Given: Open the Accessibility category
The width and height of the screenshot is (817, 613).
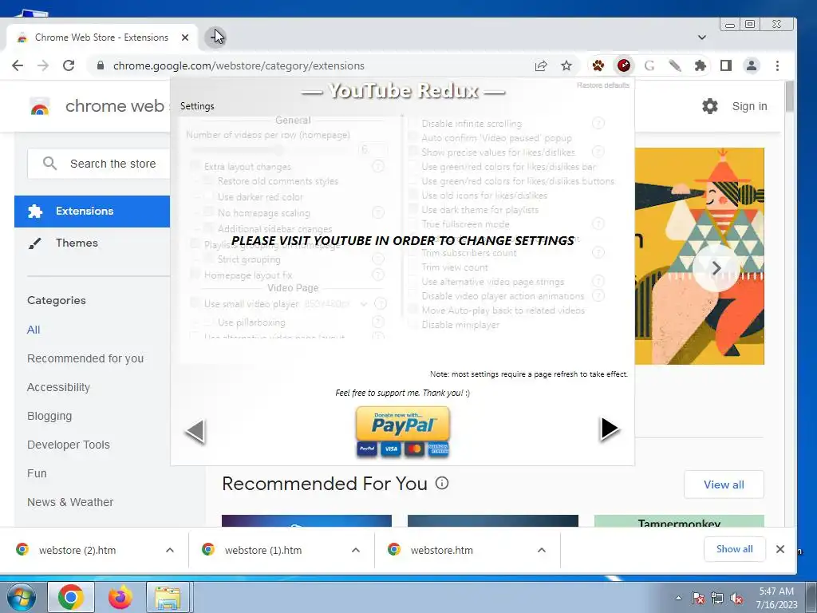Looking at the screenshot, I should [58, 387].
